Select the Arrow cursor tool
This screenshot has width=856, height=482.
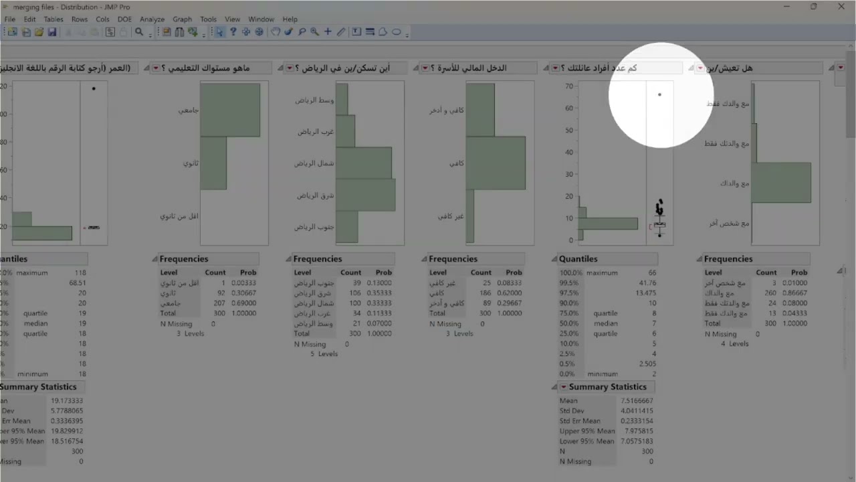219,31
